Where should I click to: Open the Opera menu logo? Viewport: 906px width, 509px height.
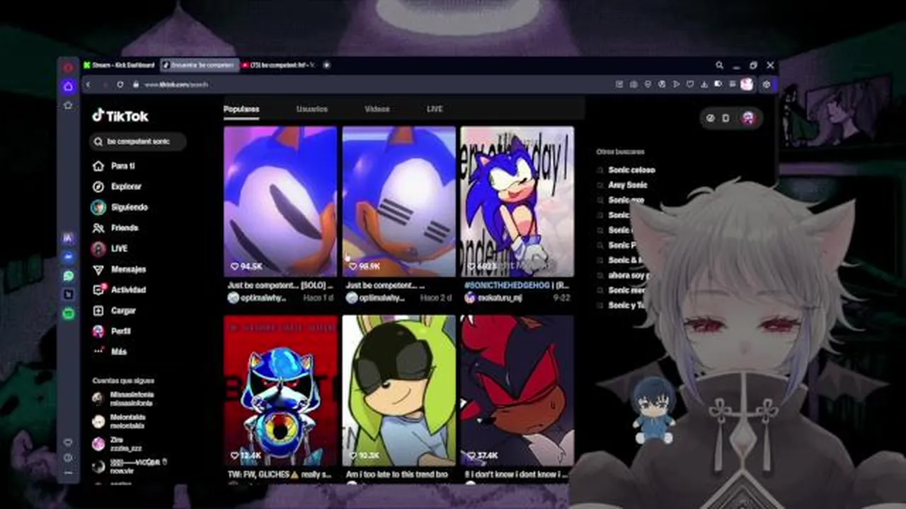pyautogui.click(x=68, y=67)
